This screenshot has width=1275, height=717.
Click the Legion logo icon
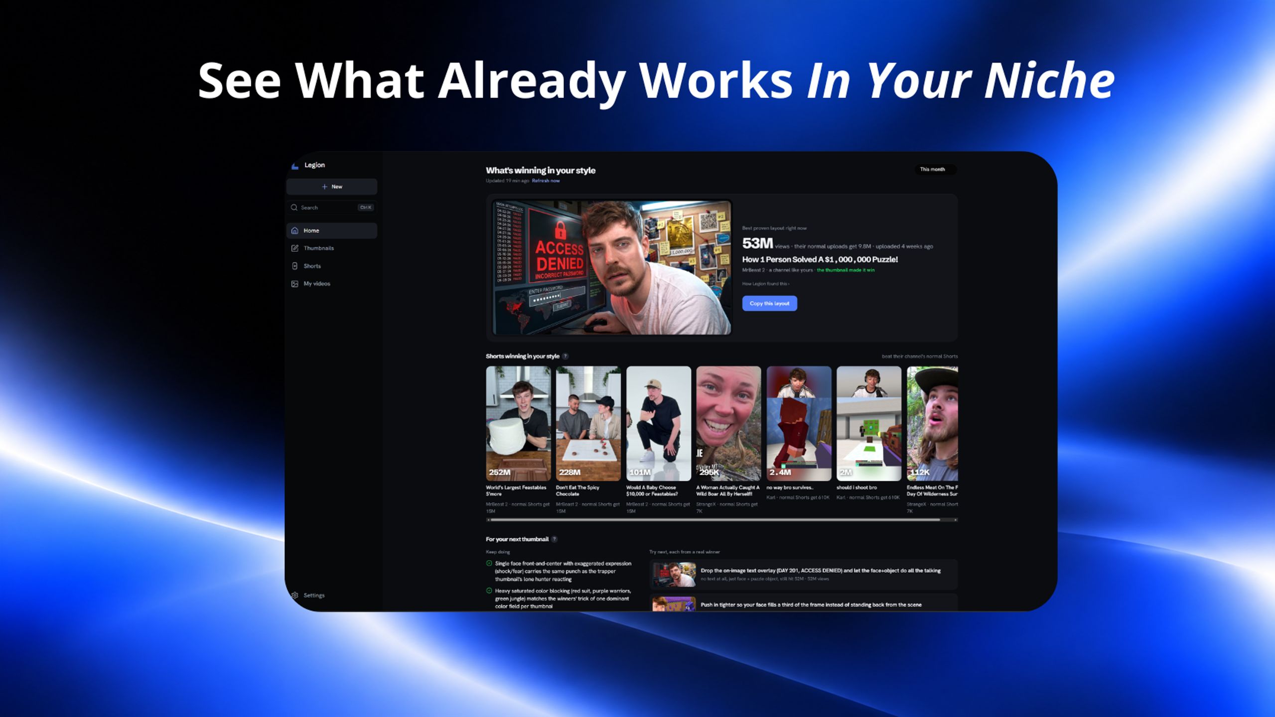click(295, 166)
